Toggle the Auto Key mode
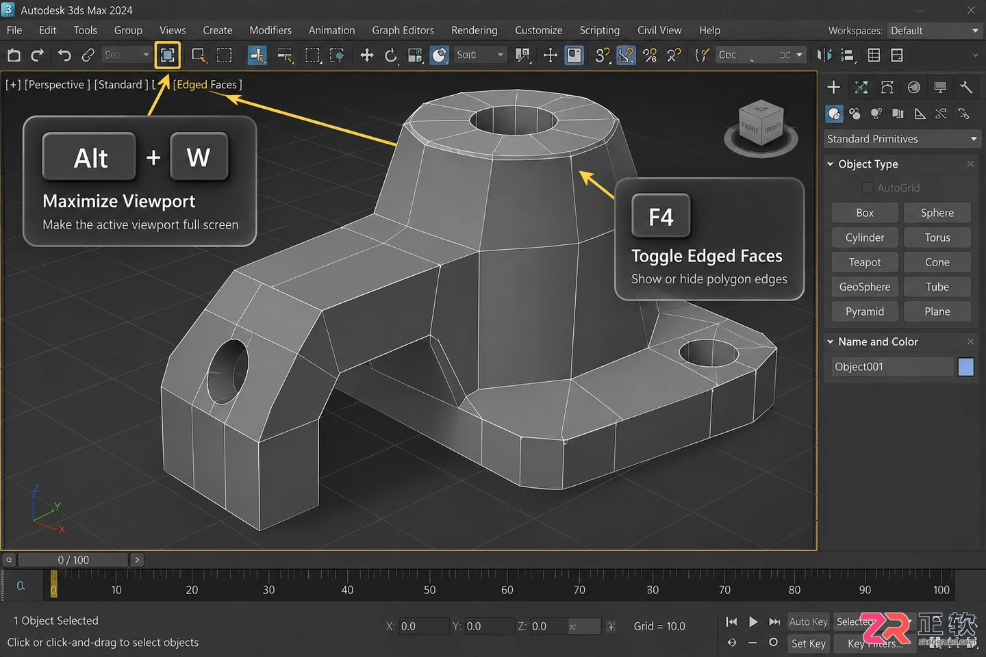This screenshot has width=986, height=657. point(808,621)
